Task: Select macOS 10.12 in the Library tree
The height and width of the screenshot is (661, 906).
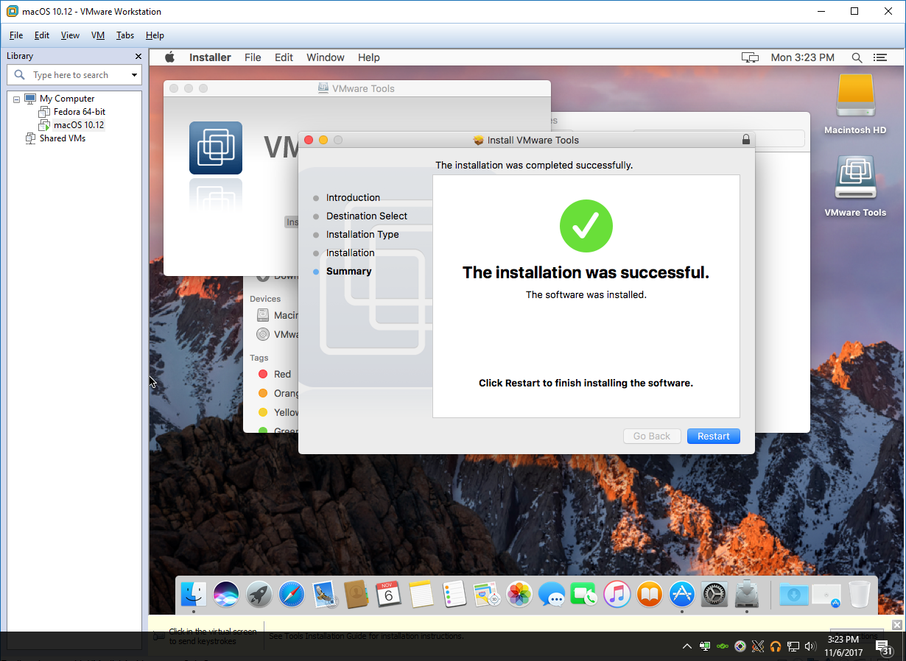Action: tap(79, 125)
